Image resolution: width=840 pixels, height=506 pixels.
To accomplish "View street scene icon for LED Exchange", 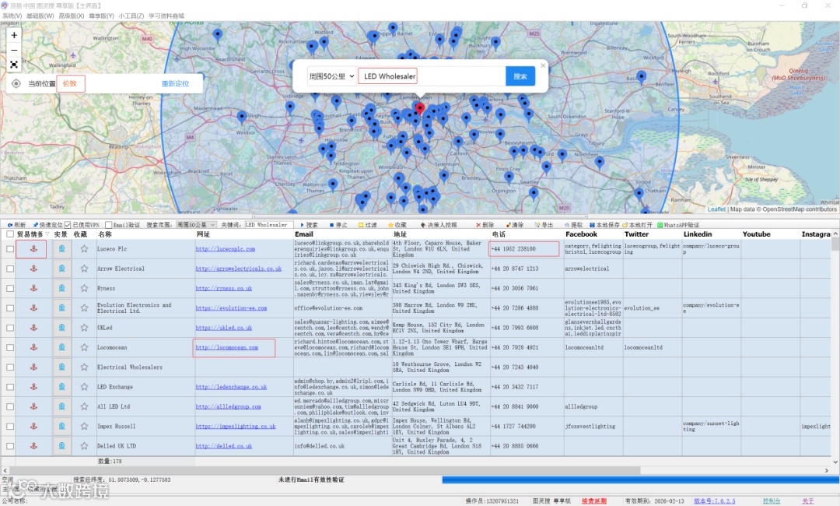I will click(x=62, y=386).
